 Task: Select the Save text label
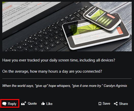[106, 103]
